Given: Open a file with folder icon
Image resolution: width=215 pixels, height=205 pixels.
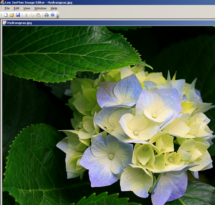Looking at the screenshot, I should tap(12, 15).
